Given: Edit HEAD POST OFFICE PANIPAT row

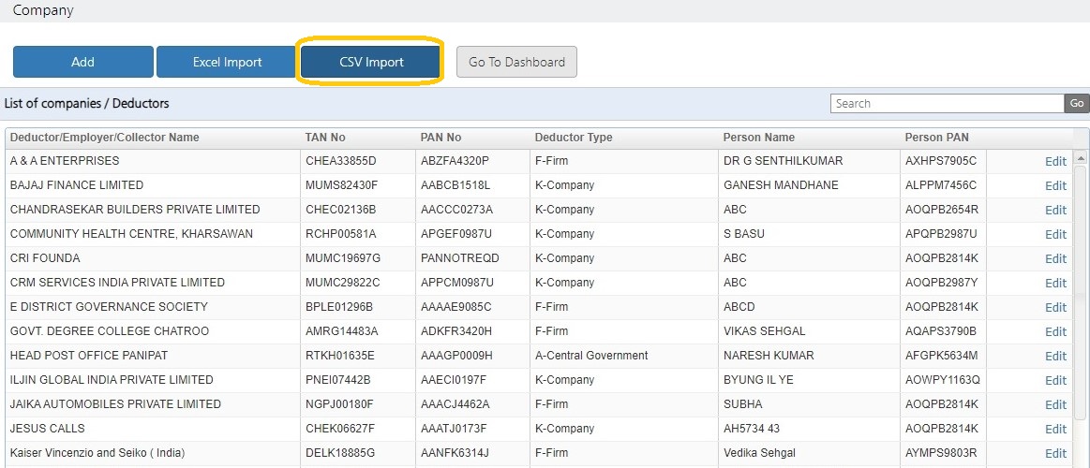Looking at the screenshot, I should coord(1055,356).
